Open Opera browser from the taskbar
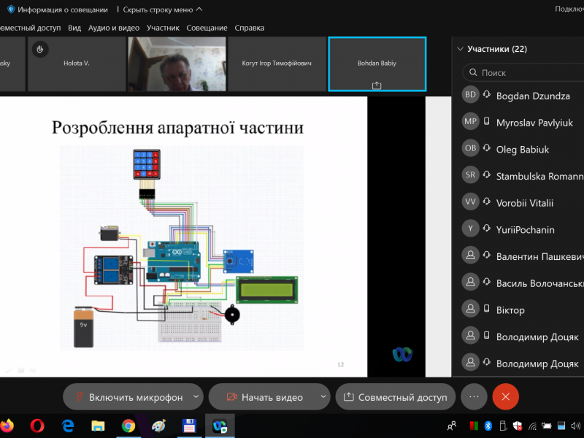The image size is (584, 438). pyautogui.click(x=37, y=425)
